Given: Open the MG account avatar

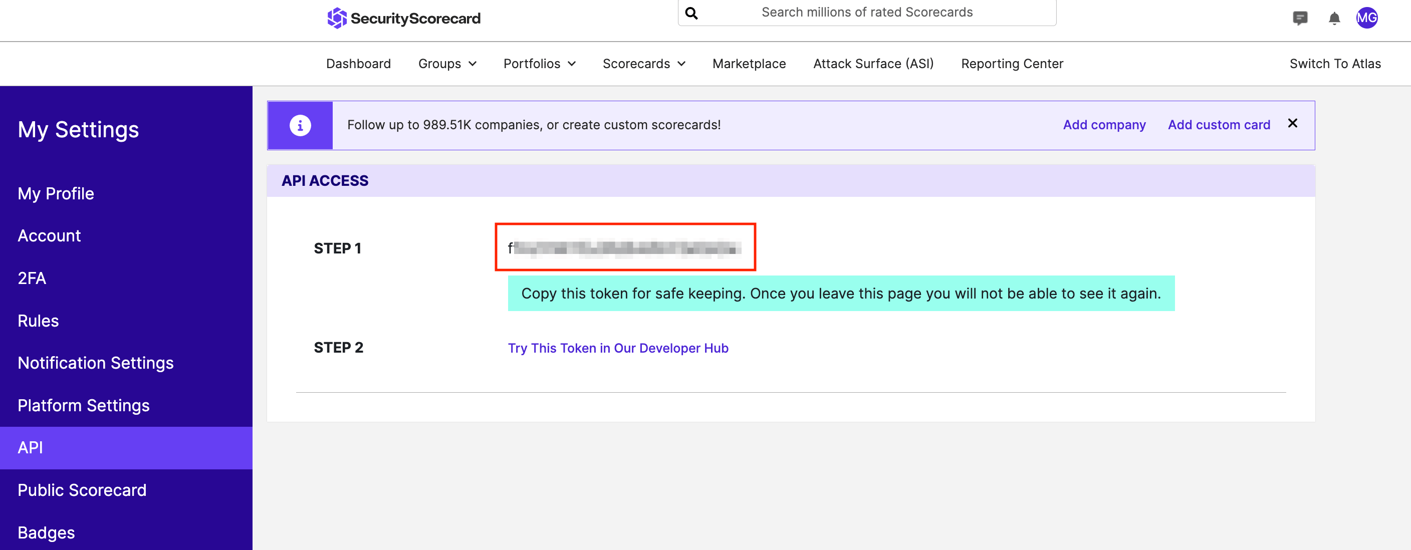Looking at the screenshot, I should tap(1368, 18).
